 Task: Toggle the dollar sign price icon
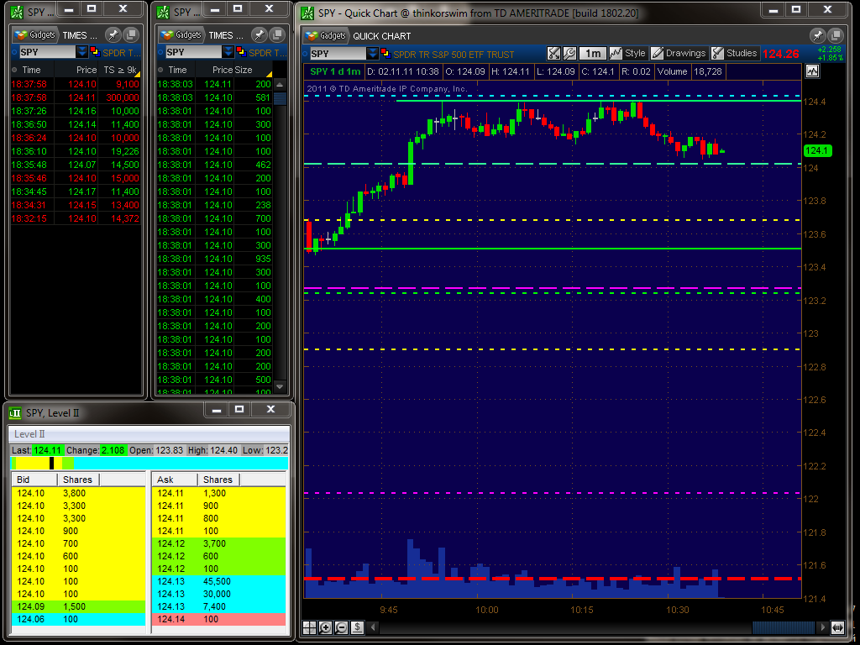(357, 627)
